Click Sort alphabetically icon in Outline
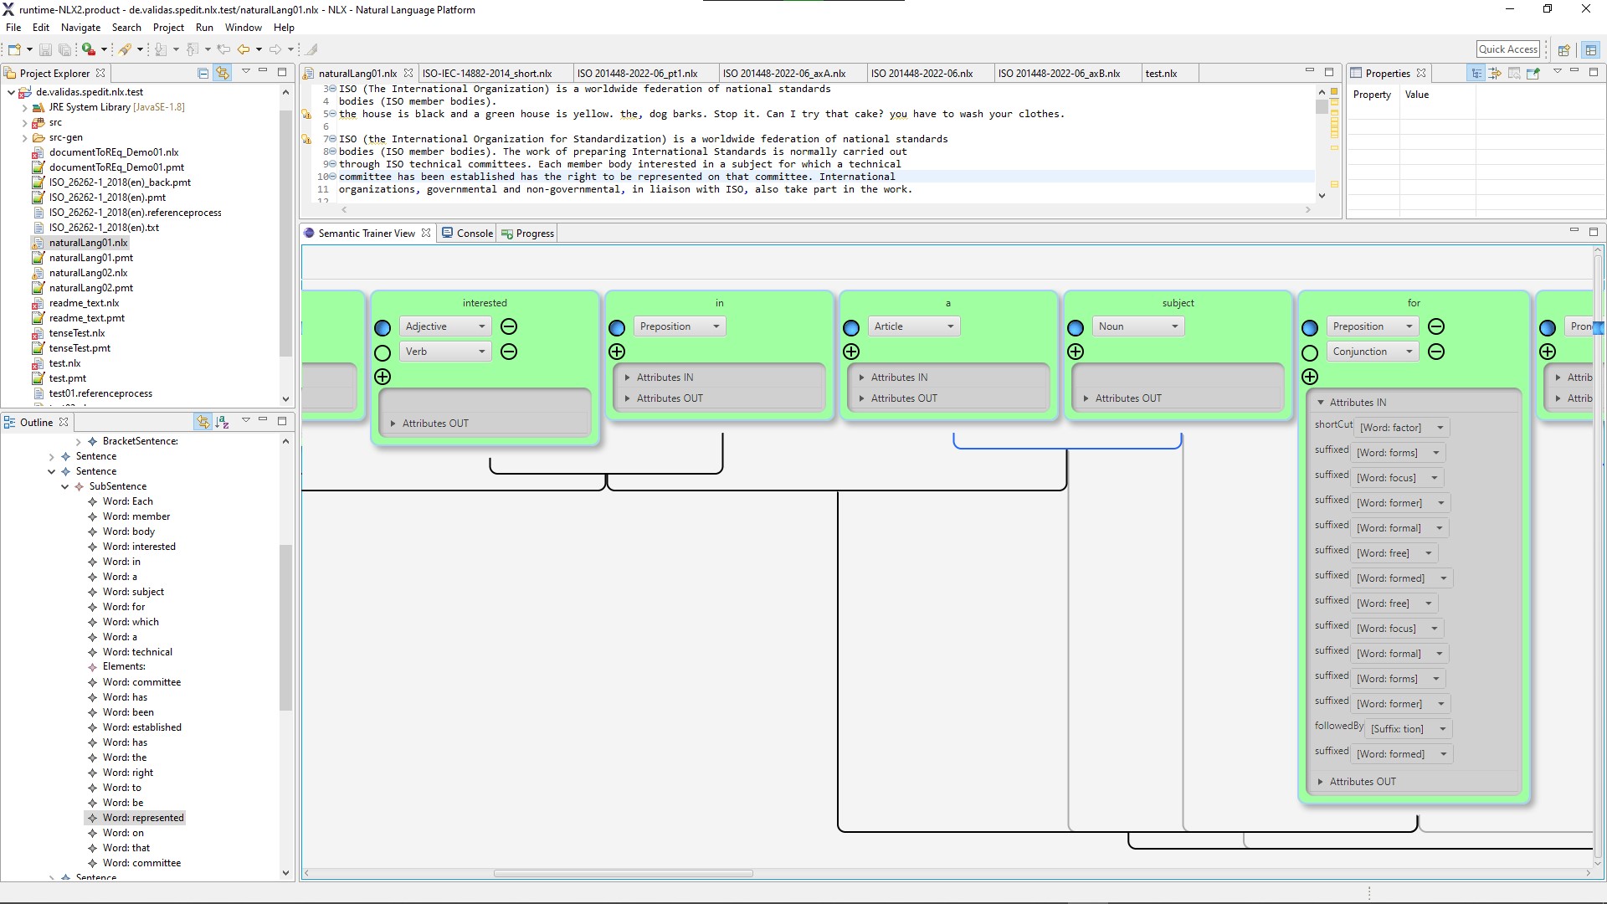The height and width of the screenshot is (904, 1607). point(222,422)
